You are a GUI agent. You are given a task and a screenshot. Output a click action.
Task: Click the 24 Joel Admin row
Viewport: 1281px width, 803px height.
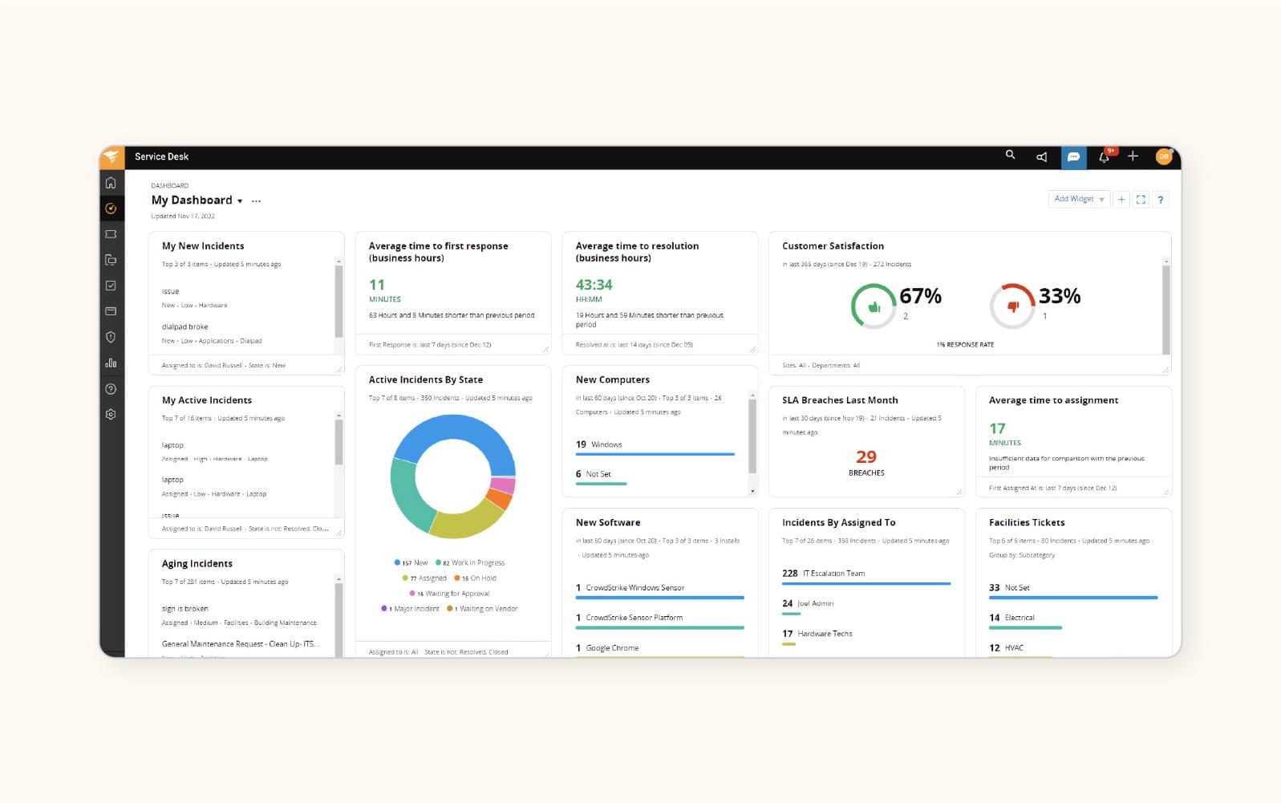click(x=809, y=606)
